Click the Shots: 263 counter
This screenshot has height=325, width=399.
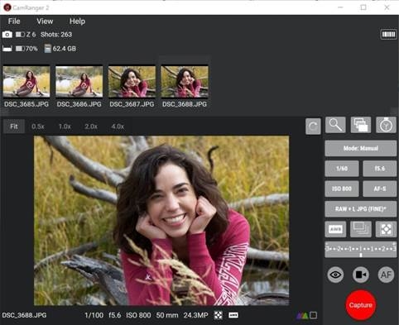[x=56, y=35]
